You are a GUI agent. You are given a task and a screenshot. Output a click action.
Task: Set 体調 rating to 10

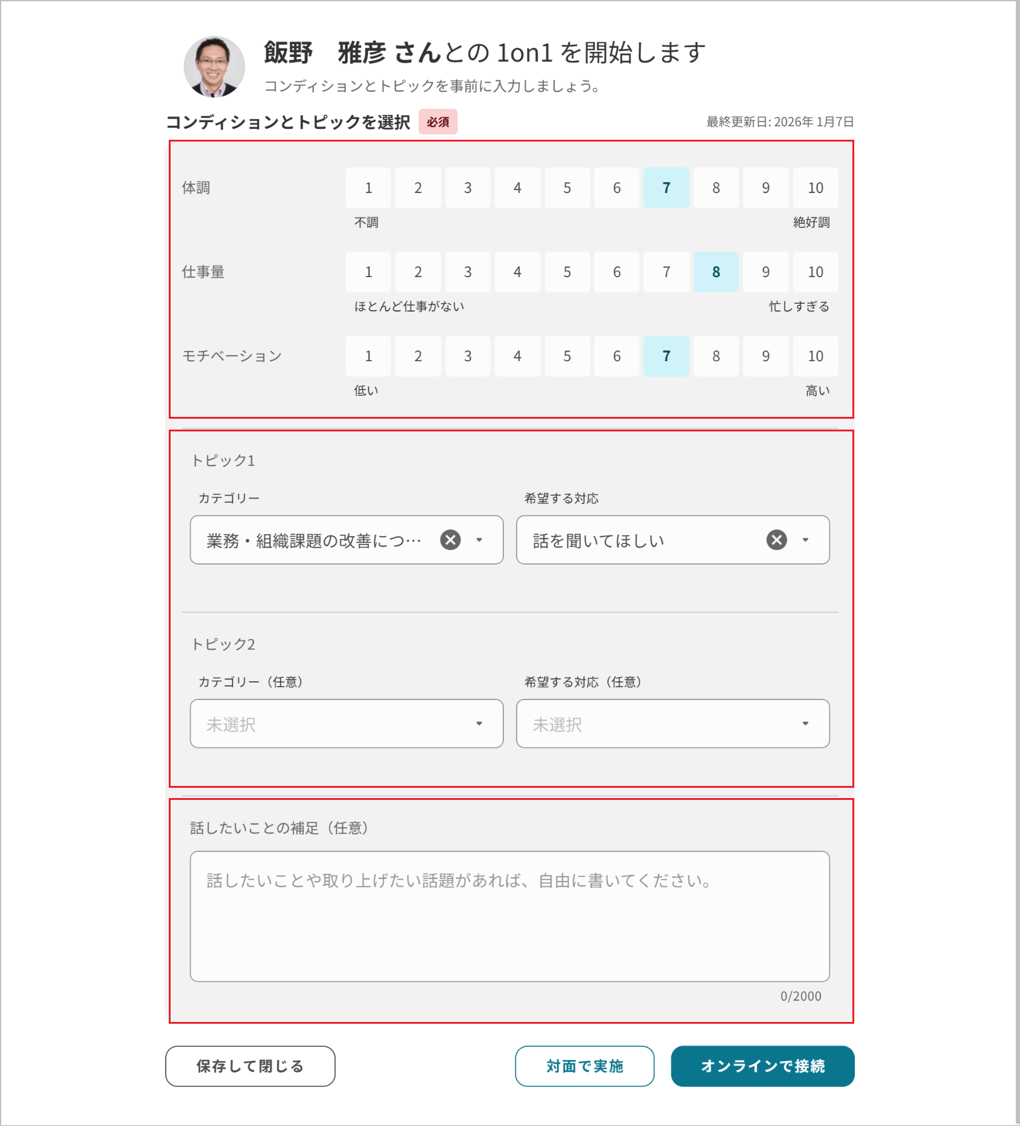pyautogui.click(x=816, y=188)
